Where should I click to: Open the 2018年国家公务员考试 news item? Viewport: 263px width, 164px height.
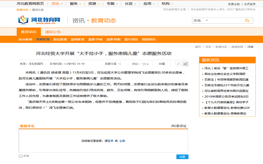(226, 96)
